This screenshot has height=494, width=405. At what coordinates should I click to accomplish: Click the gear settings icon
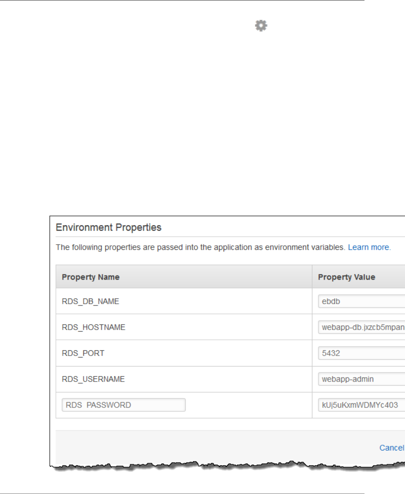pos(261,26)
